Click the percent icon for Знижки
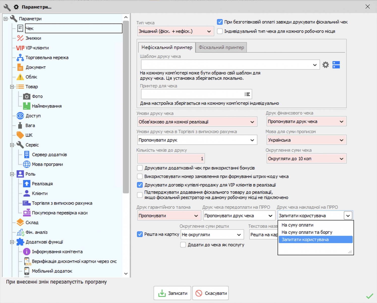Viewport: 377px width, 303px height. click(x=20, y=38)
